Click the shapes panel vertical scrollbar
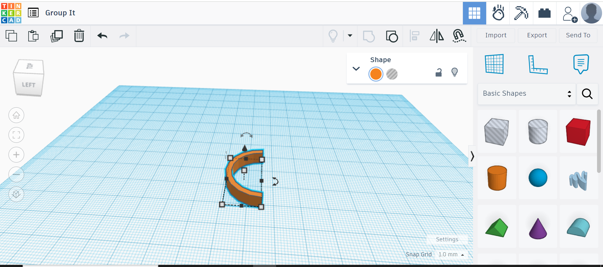 (x=599, y=141)
